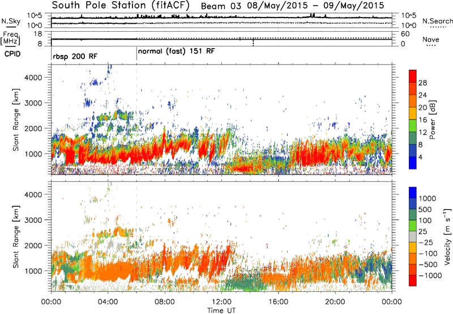Select the "CPID" row label

pos(12,54)
